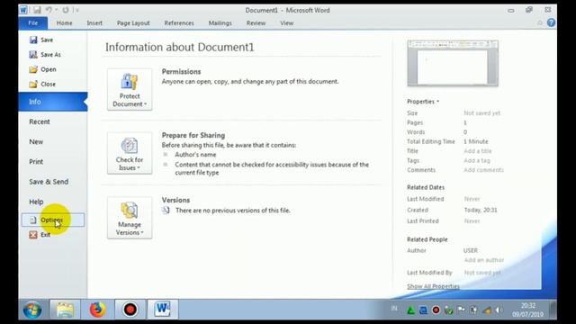Open Word Help question mark icon
Screen dimensions: 576x324
pyautogui.click(x=551, y=22)
